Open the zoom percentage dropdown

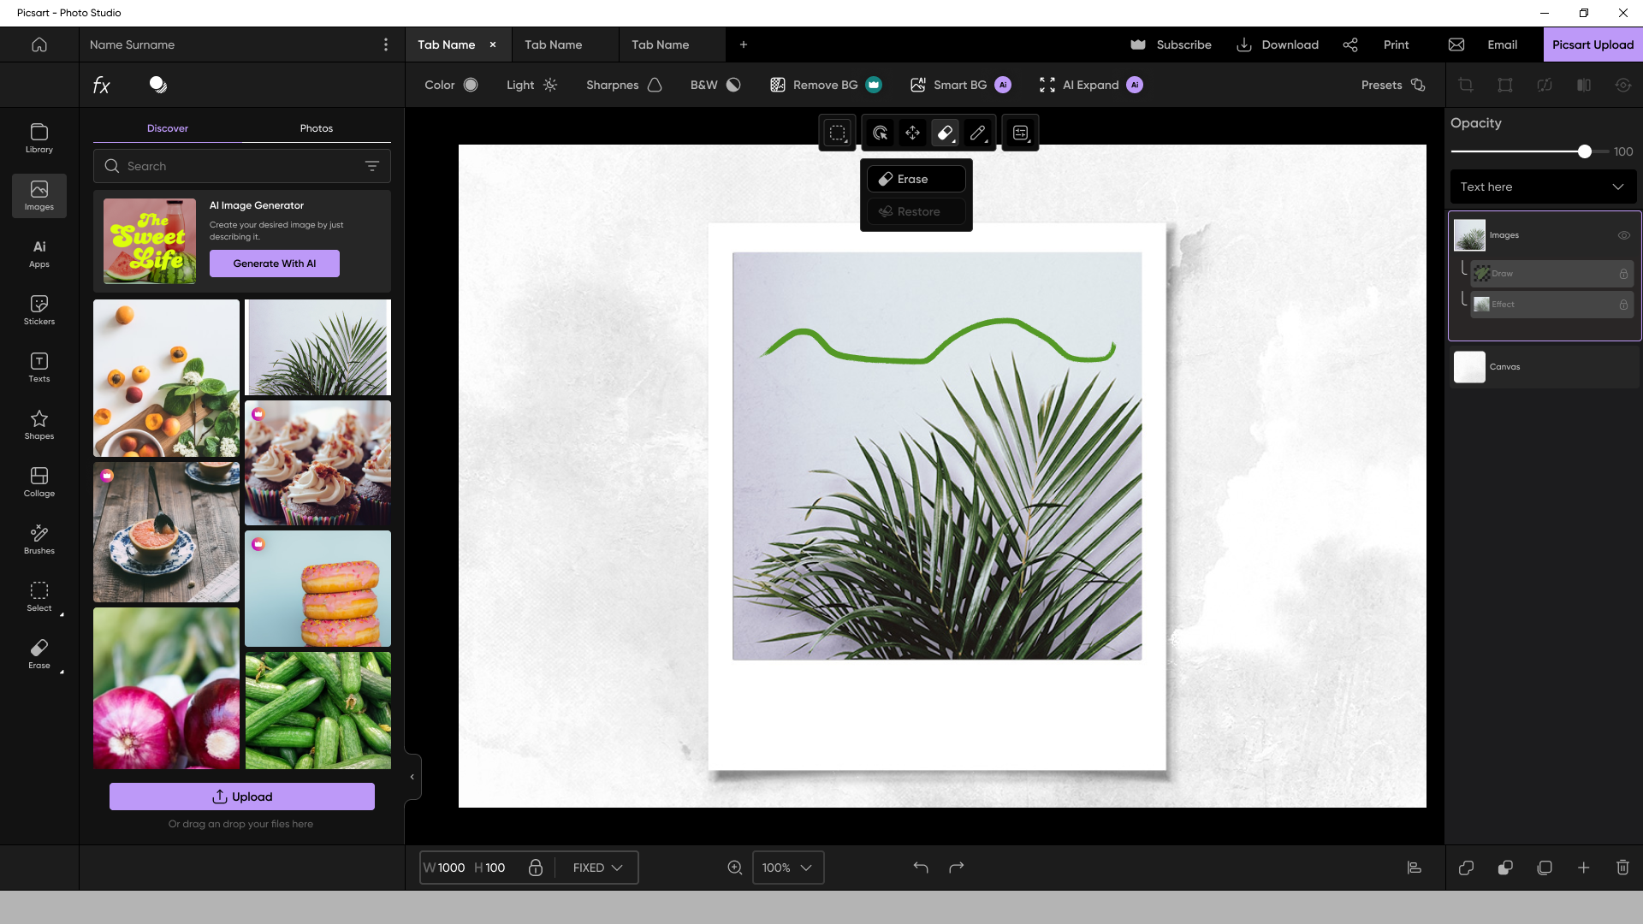(x=787, y=867)
